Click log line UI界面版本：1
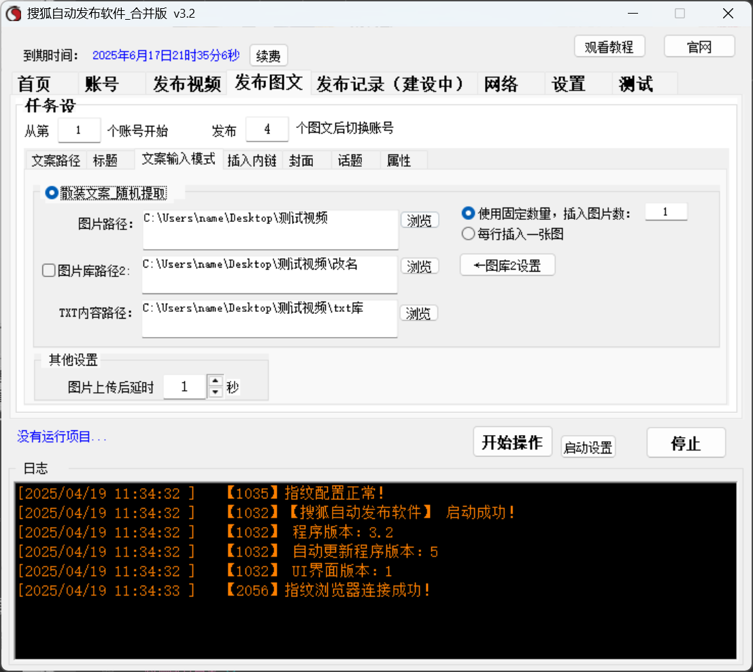The image size is (753, 672). coord(342,571)
